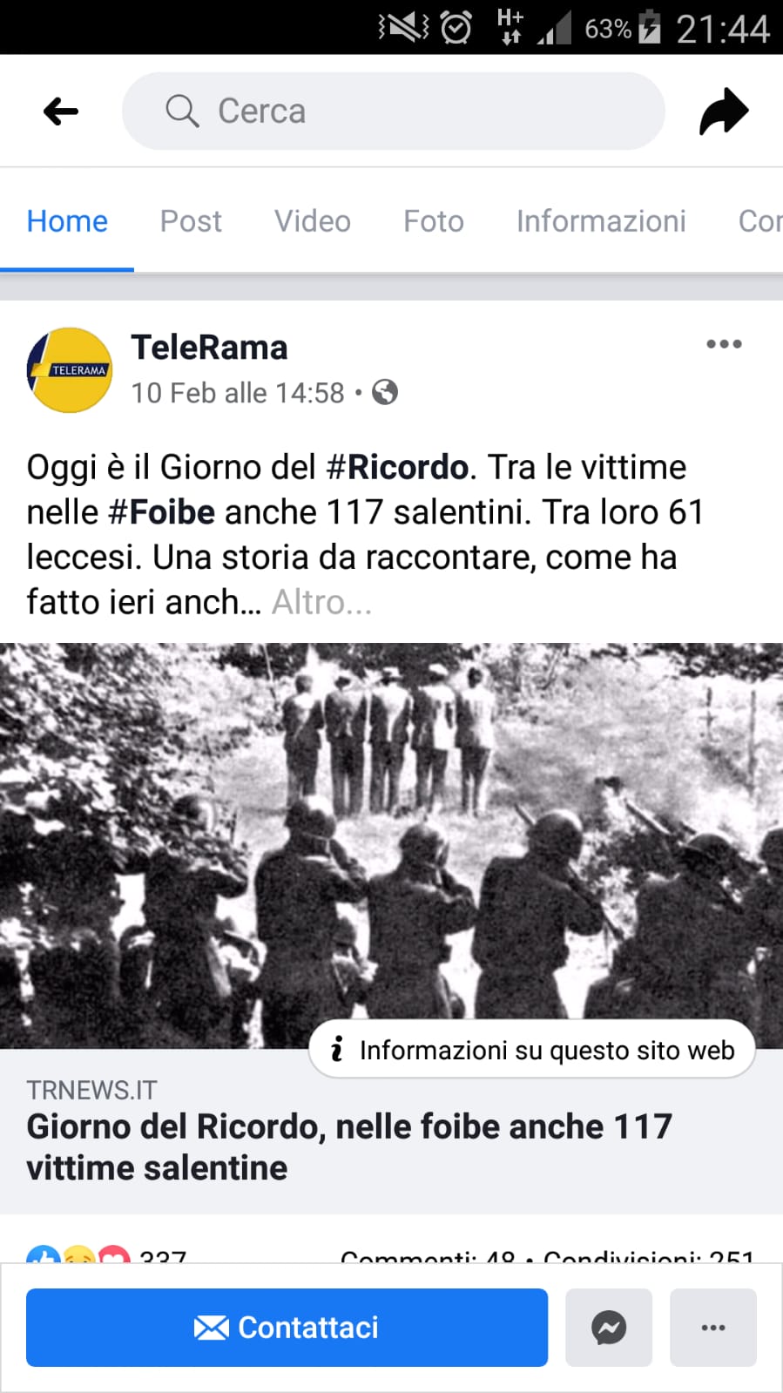This screenshot has height=1393, width=783.
Task: Tap the alarm clock status icon
Action: (x=456, y=28)
